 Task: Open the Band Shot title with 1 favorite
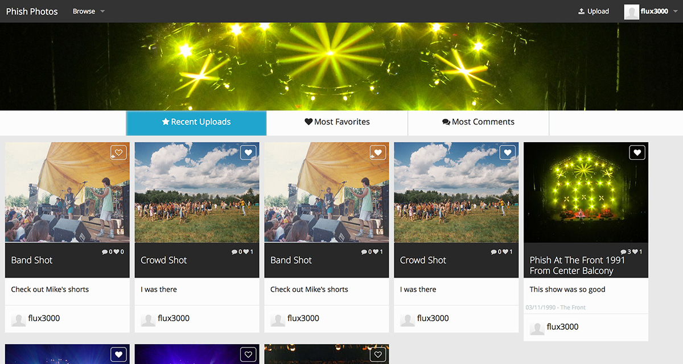click(291, 260)
